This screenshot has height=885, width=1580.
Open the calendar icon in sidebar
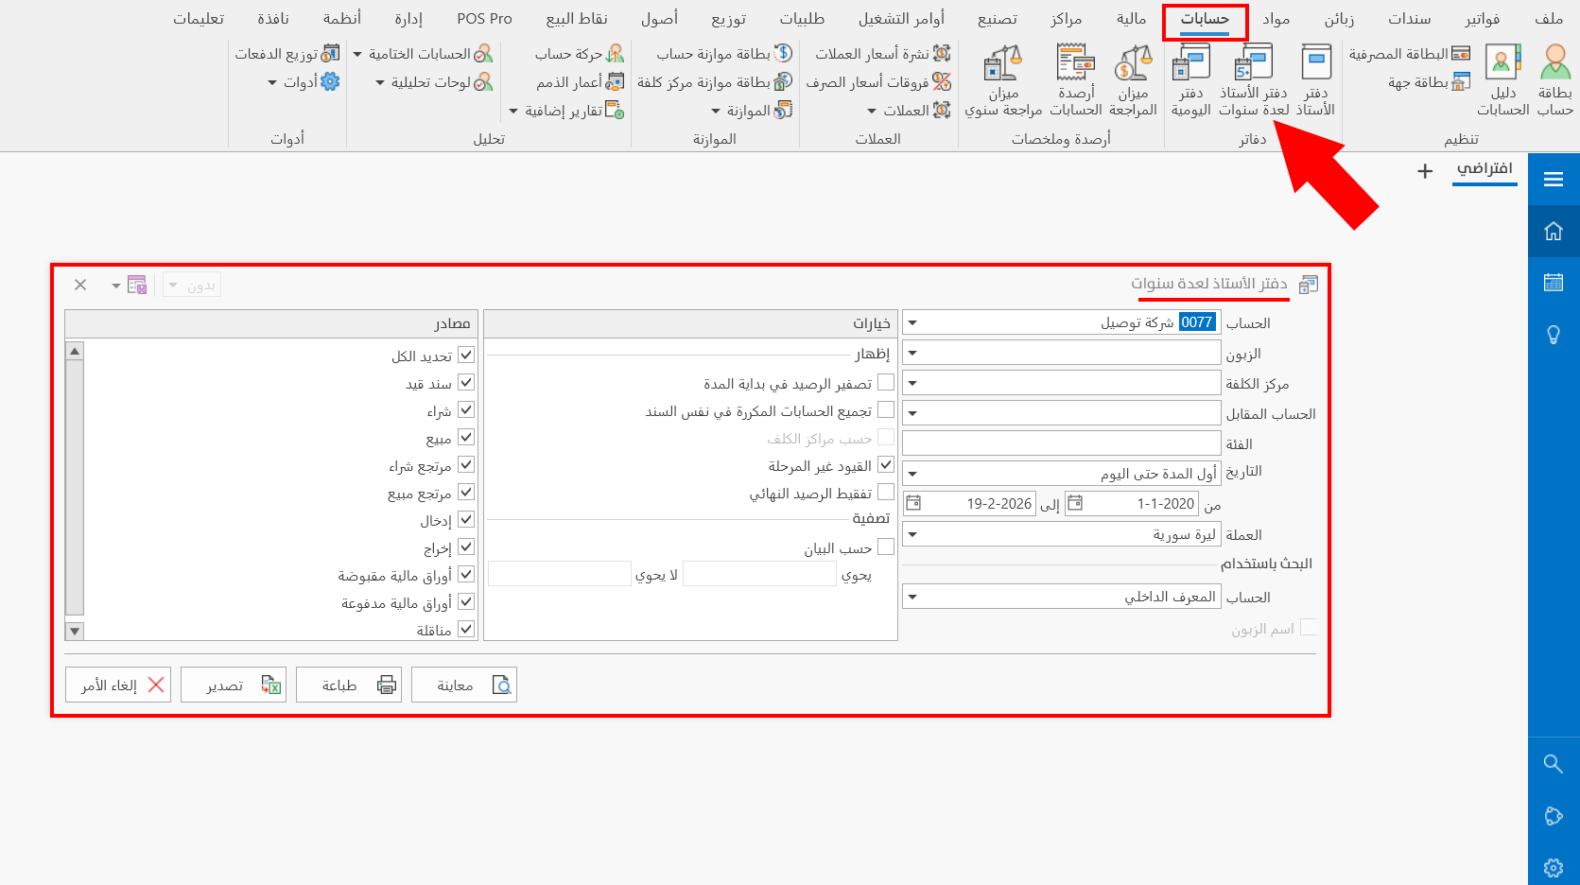tap(1554, 282)
